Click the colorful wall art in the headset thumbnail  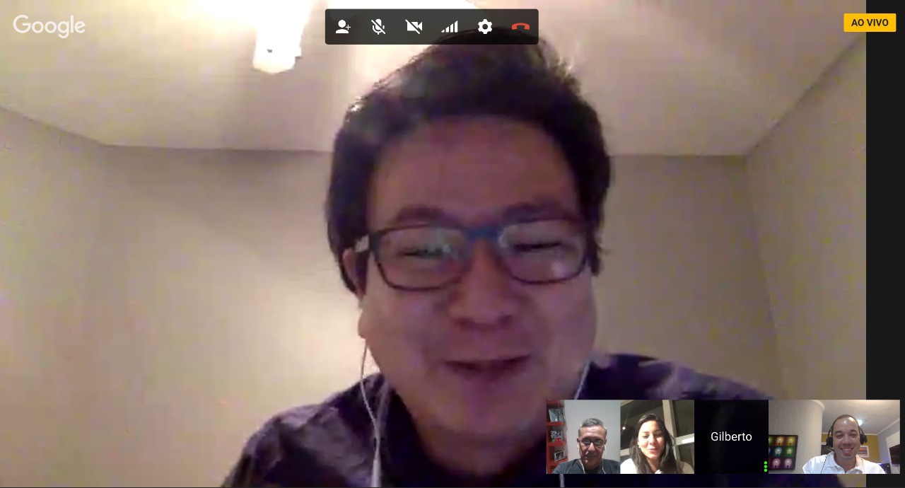783,453
